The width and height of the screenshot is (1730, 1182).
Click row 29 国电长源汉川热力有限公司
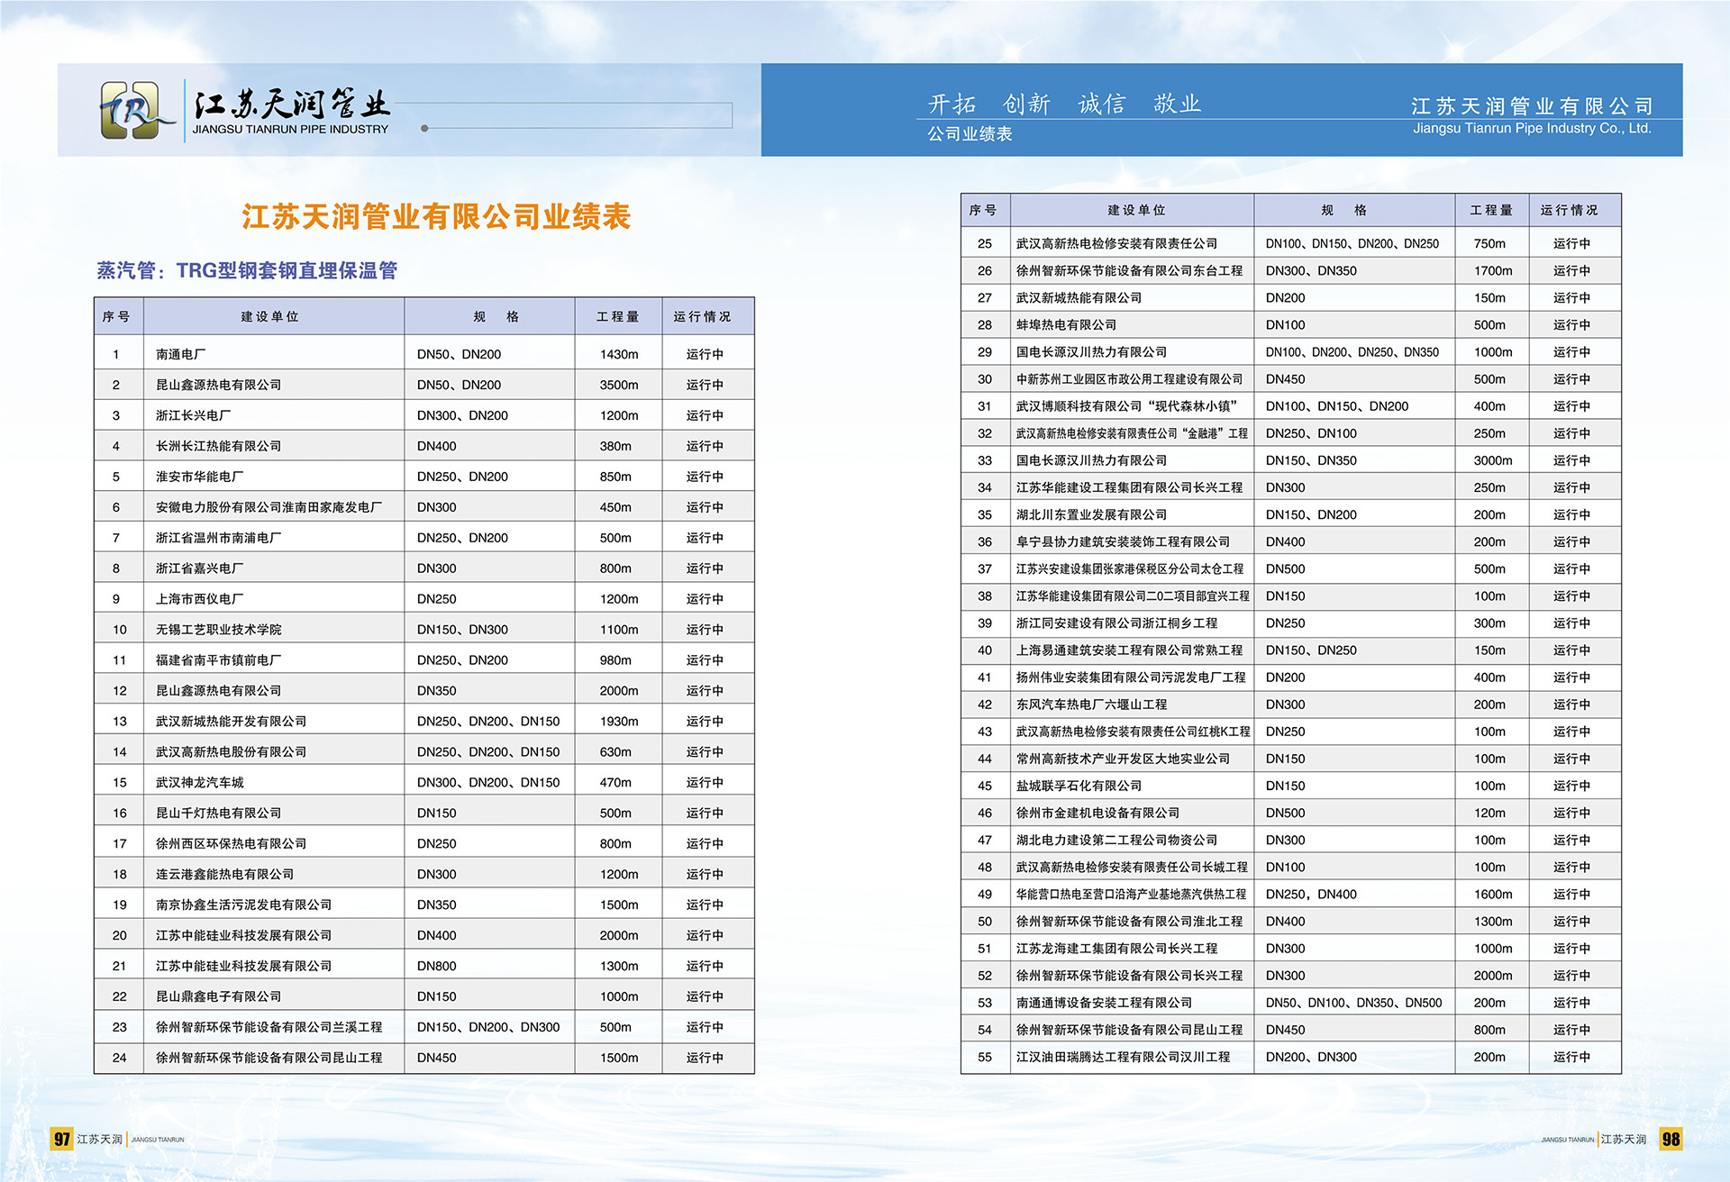pyautogui.click(x=1091, y=352)
